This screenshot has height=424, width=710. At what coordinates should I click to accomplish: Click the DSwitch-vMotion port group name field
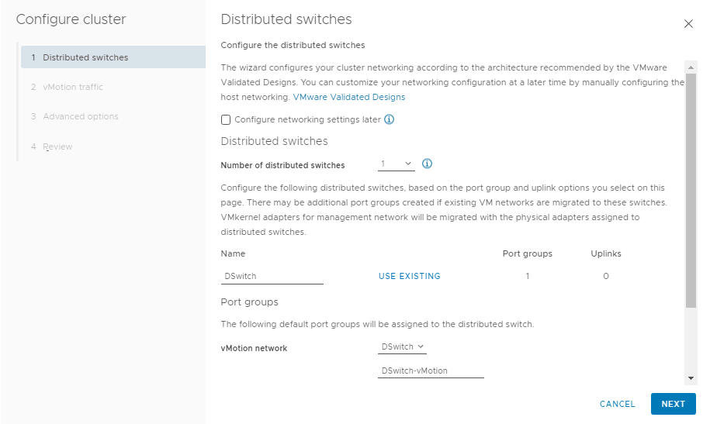[x=431, y=371]
